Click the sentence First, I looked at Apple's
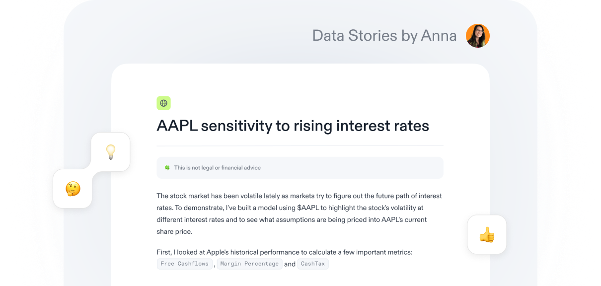The width and height of the screenshot is (601, 286). click(285, 252)
